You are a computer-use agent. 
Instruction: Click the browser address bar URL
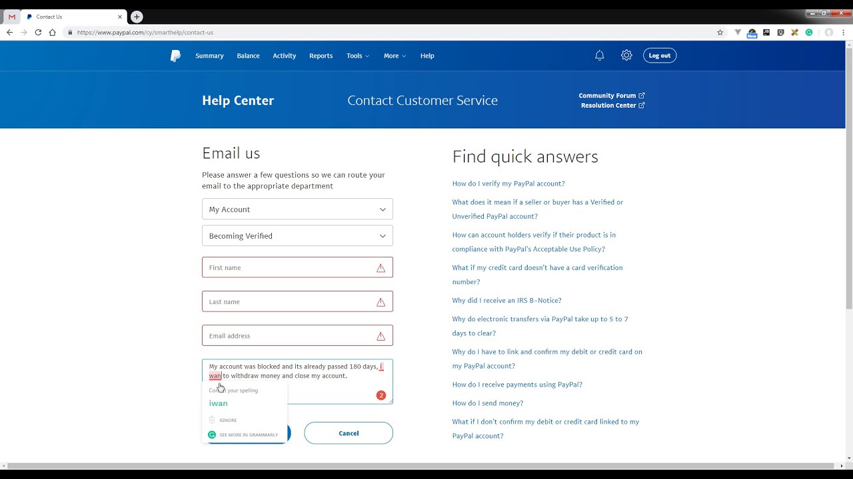[x=145, y=32]
